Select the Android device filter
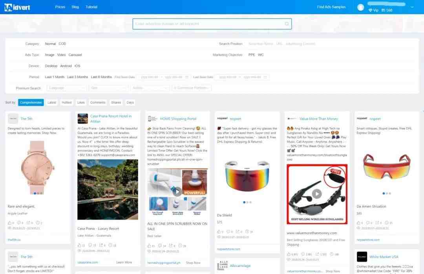This screenshot has height=274, width=424. coord(66,66)
